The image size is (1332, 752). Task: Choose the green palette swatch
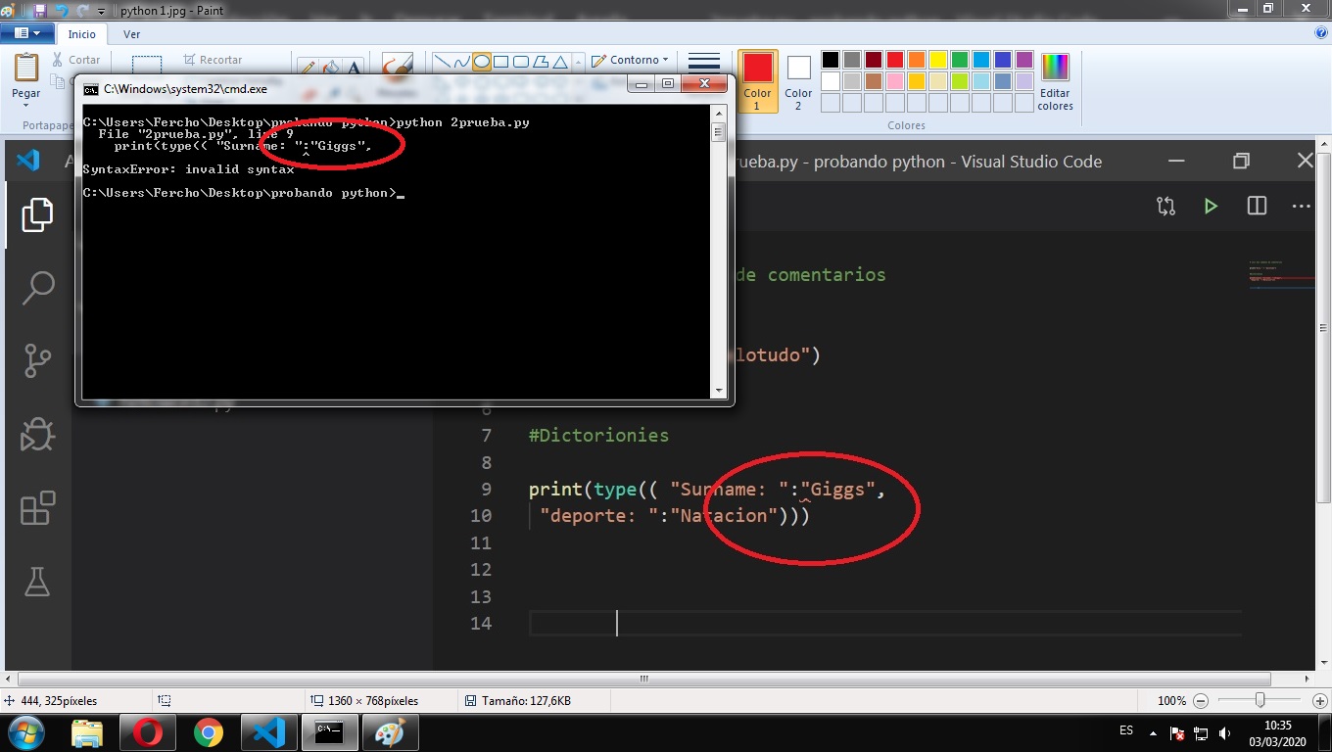(960, 60)
